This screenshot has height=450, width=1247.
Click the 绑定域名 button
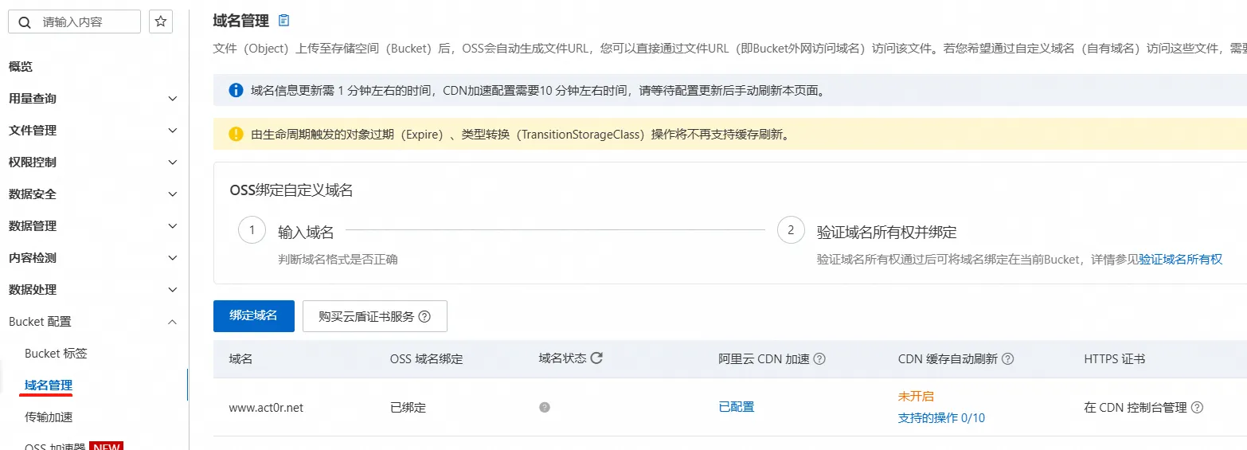[x=254, y=316]
